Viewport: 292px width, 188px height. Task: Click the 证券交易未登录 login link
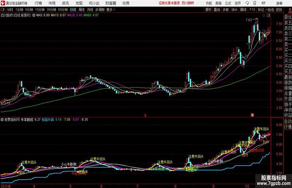point(169,3)
